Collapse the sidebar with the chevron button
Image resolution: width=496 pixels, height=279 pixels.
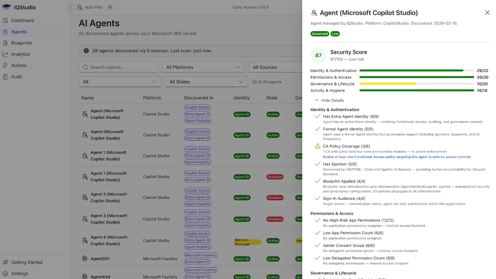point(71,7)
